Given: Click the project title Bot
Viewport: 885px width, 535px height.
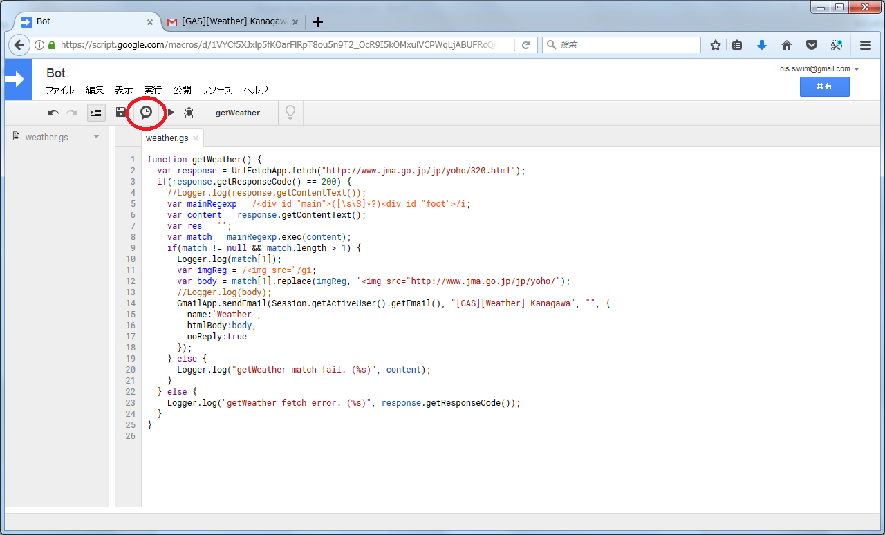Looking at the screenshot, I should [x=56, y=73].
